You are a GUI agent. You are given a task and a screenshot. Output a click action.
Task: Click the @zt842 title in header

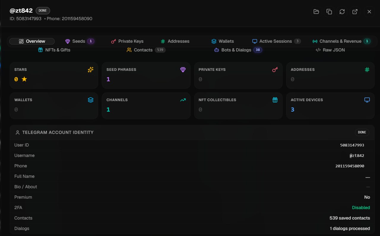pyautogui.click(x=21, y=11)
